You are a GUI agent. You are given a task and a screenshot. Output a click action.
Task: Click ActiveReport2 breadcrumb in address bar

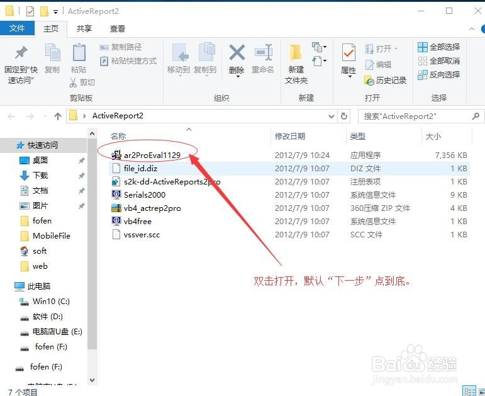(x=118, y=116)
